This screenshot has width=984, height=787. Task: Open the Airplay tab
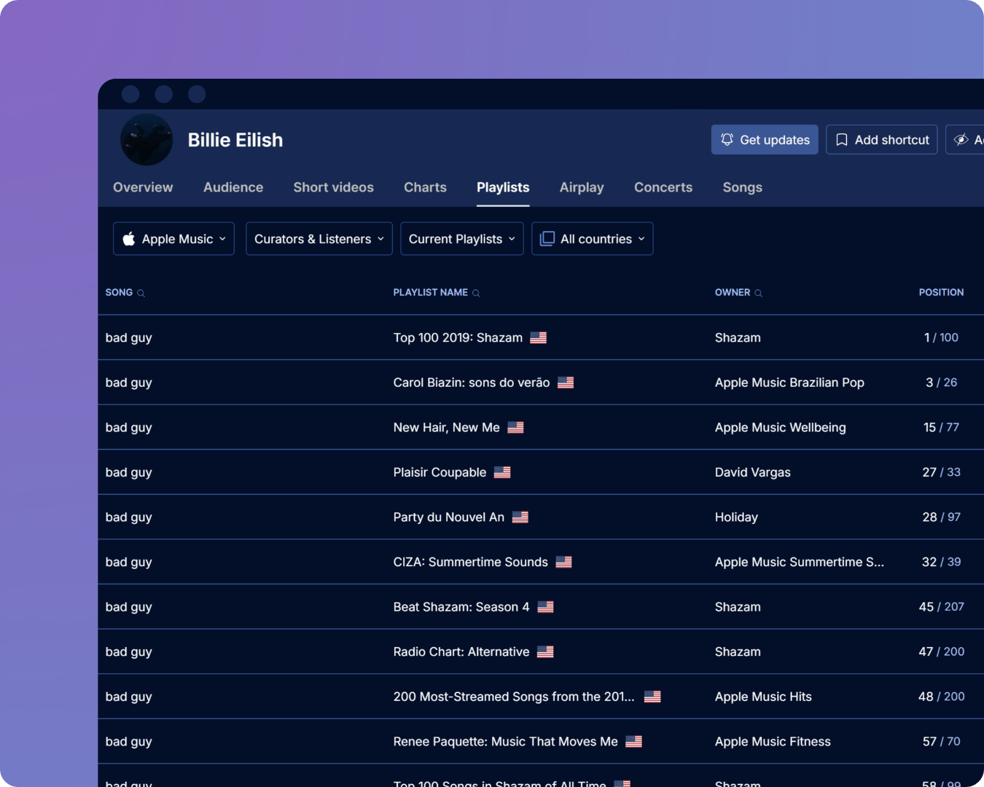(582, 187)
